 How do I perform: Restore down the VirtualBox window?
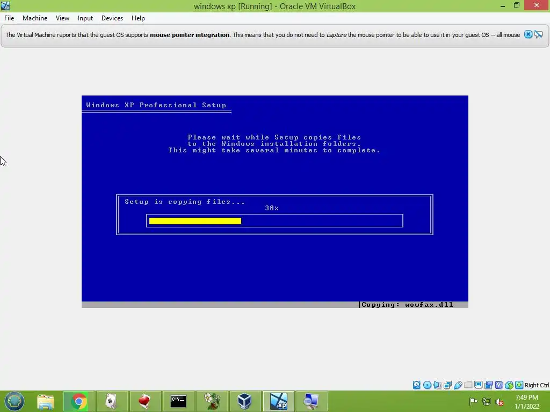(516, 5)
